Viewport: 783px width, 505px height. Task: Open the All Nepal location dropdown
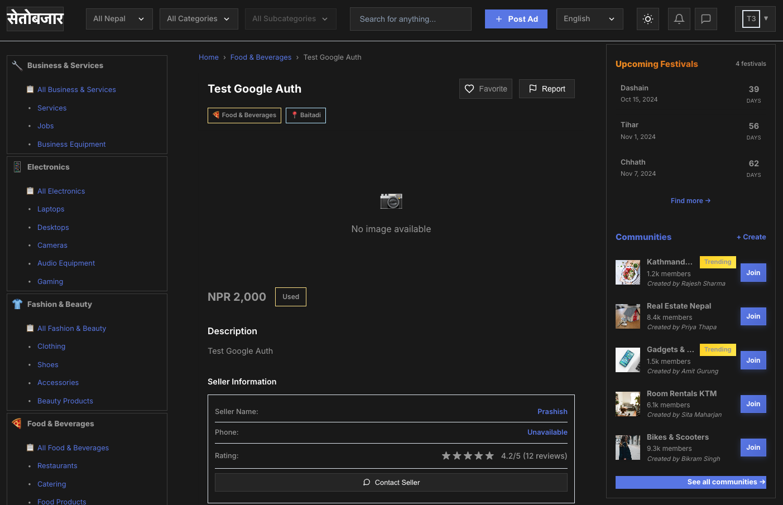click(x=119, y=19)
